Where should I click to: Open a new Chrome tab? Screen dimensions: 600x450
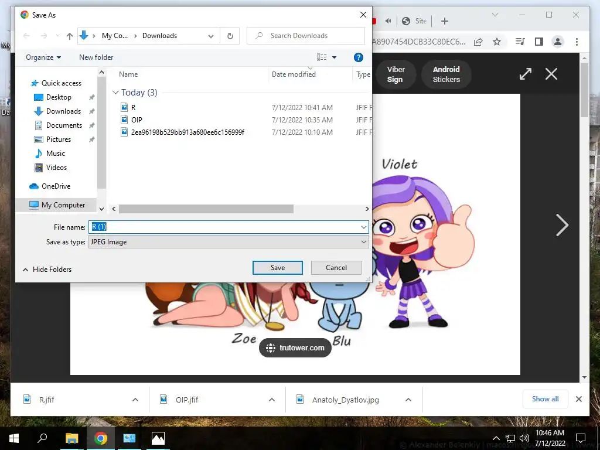pos(444,21)
